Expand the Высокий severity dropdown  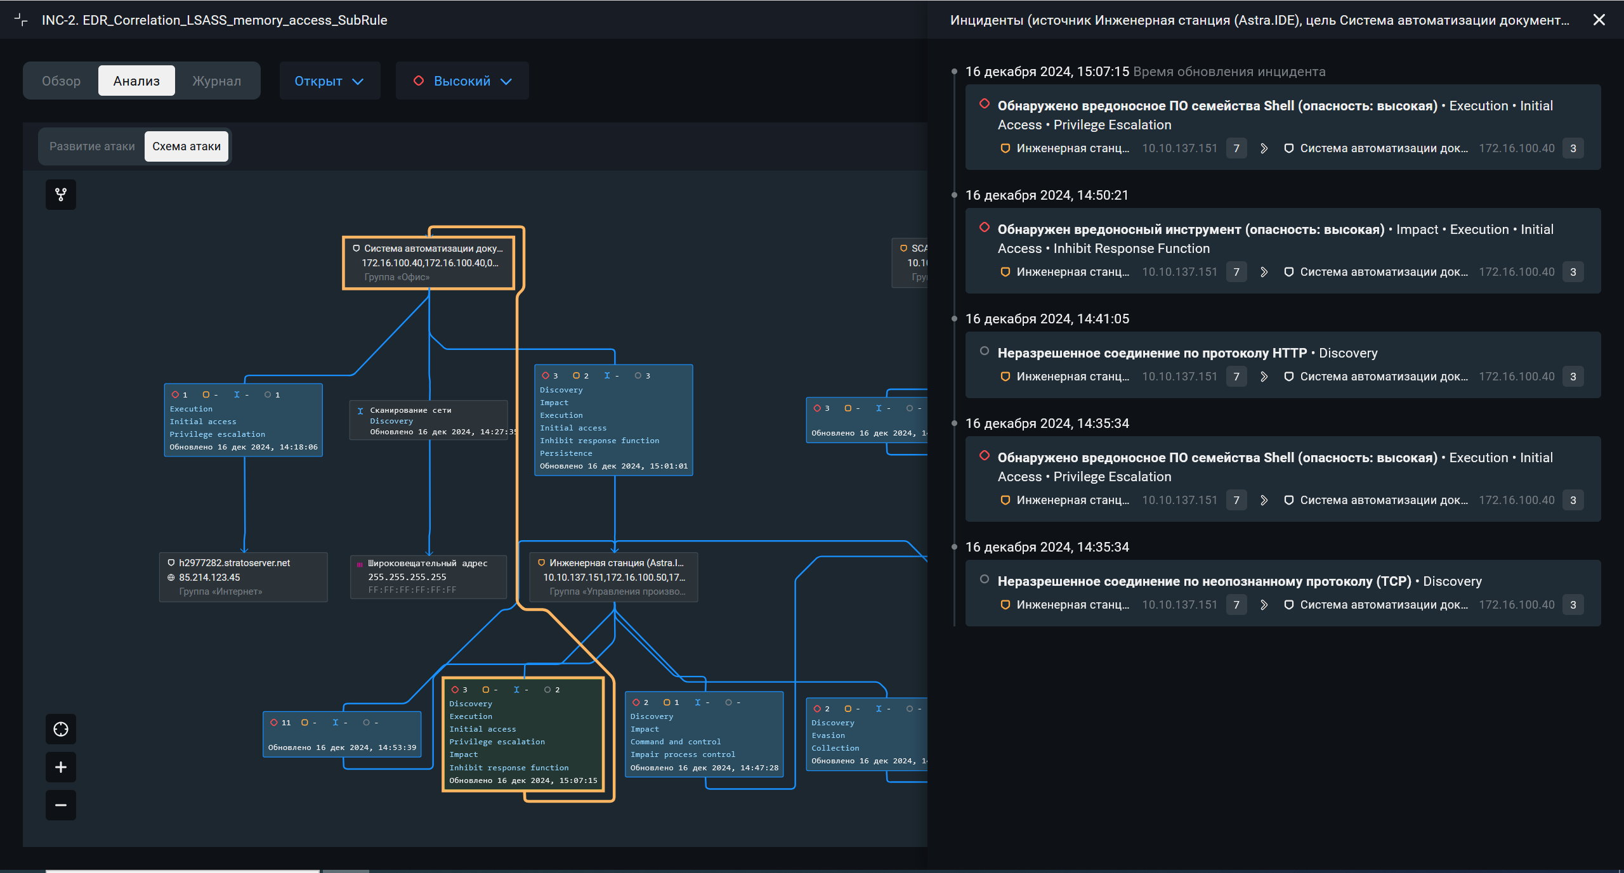point(462,81)
